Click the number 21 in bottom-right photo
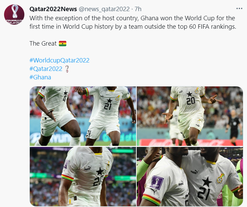Image resolution: width=247 pixels, height=207 pixels. (x=204, y=193)
